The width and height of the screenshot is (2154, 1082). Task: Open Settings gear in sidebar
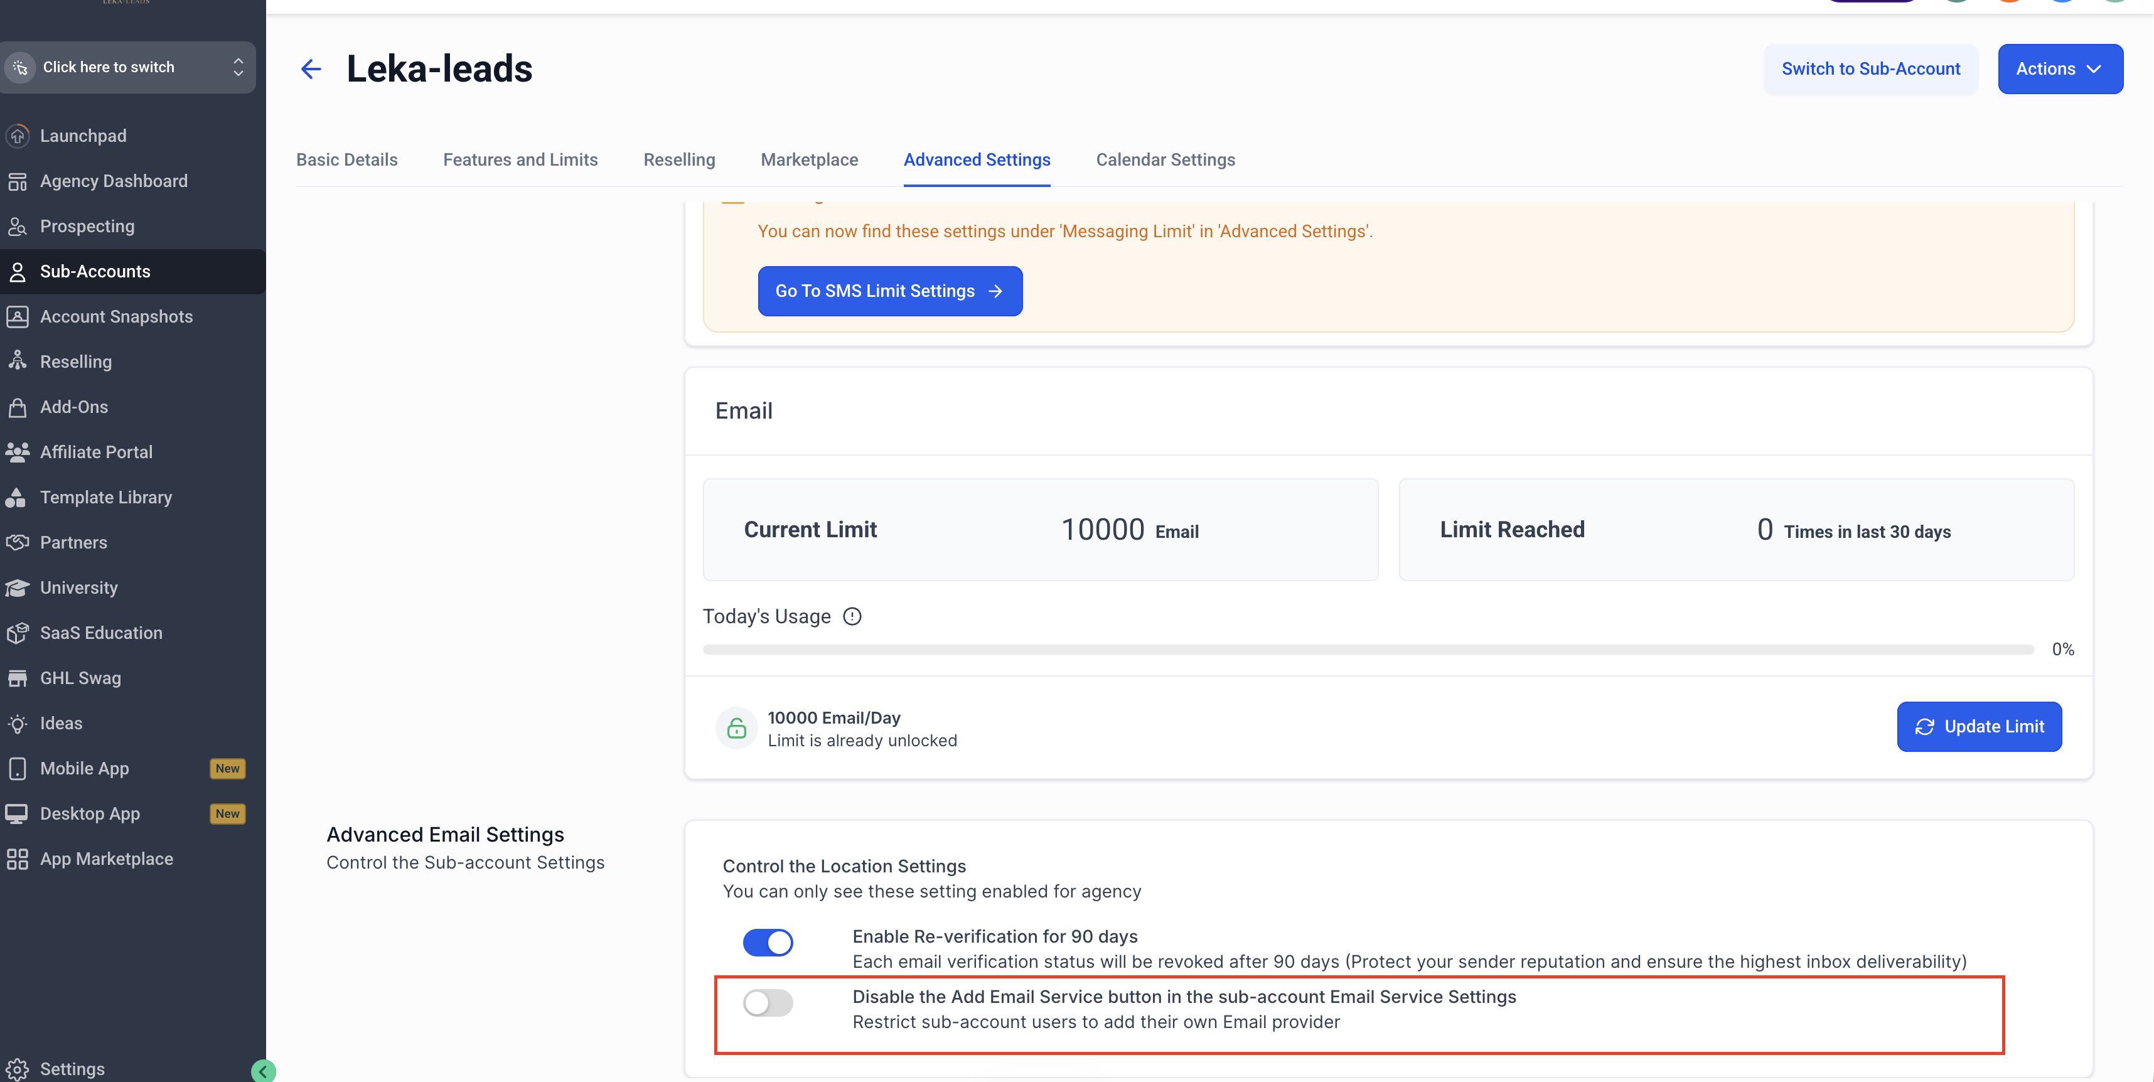coord(18,1069)
